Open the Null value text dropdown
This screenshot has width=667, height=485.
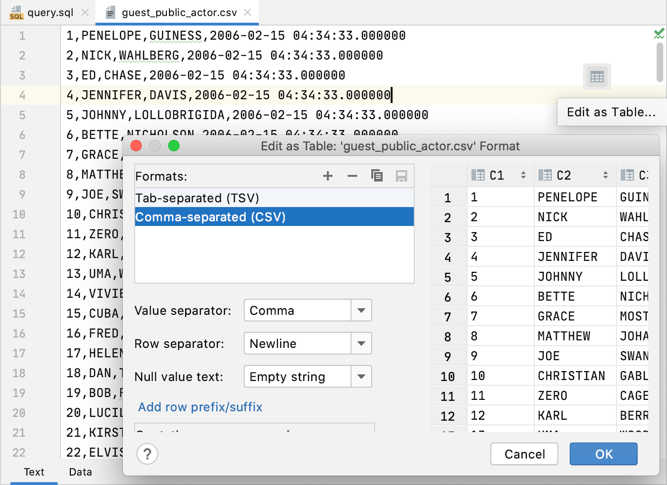361,376
